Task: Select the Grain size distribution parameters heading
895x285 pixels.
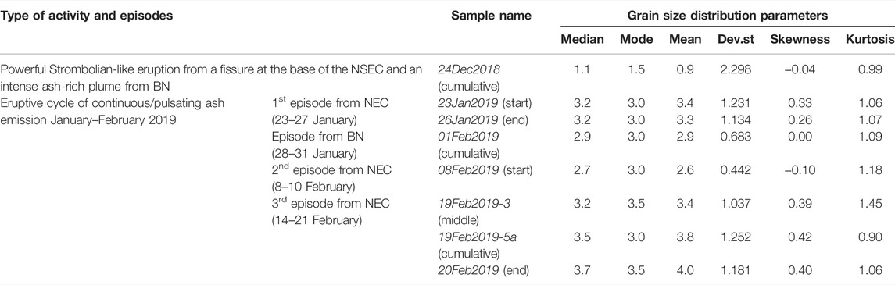Action: click(x=728, y=16)
